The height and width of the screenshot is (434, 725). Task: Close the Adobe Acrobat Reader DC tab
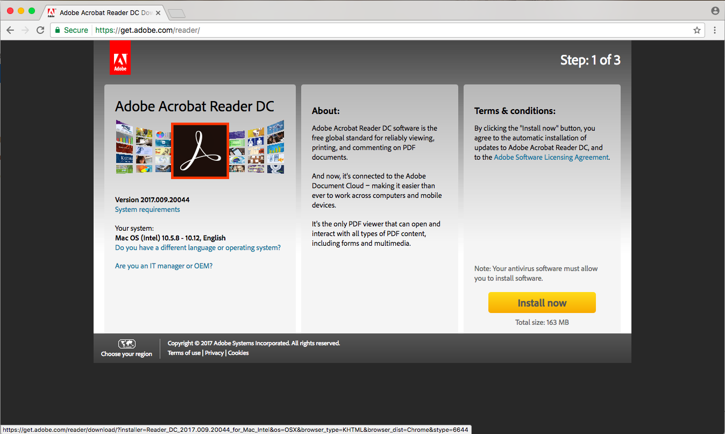[x=158, y=12]
